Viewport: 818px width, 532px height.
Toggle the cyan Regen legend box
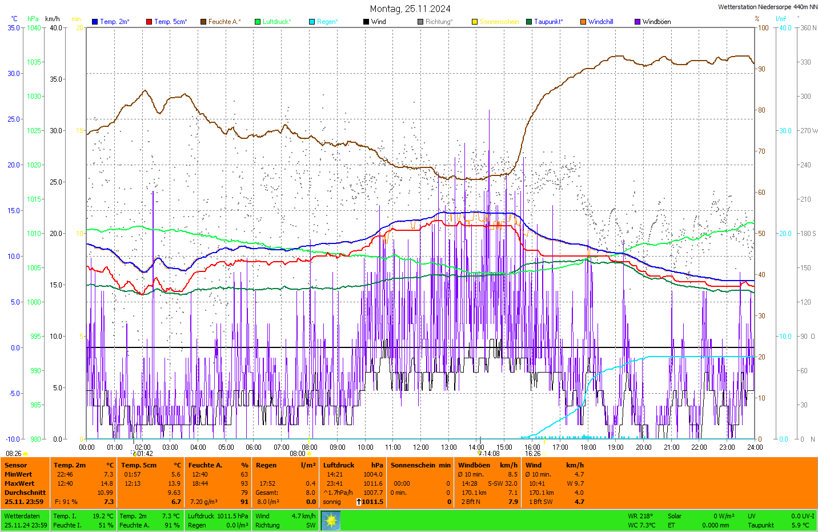pyautogui.click(x=312, y=22)
